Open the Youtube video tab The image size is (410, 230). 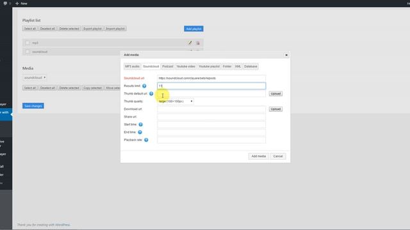tap(186, 66)
